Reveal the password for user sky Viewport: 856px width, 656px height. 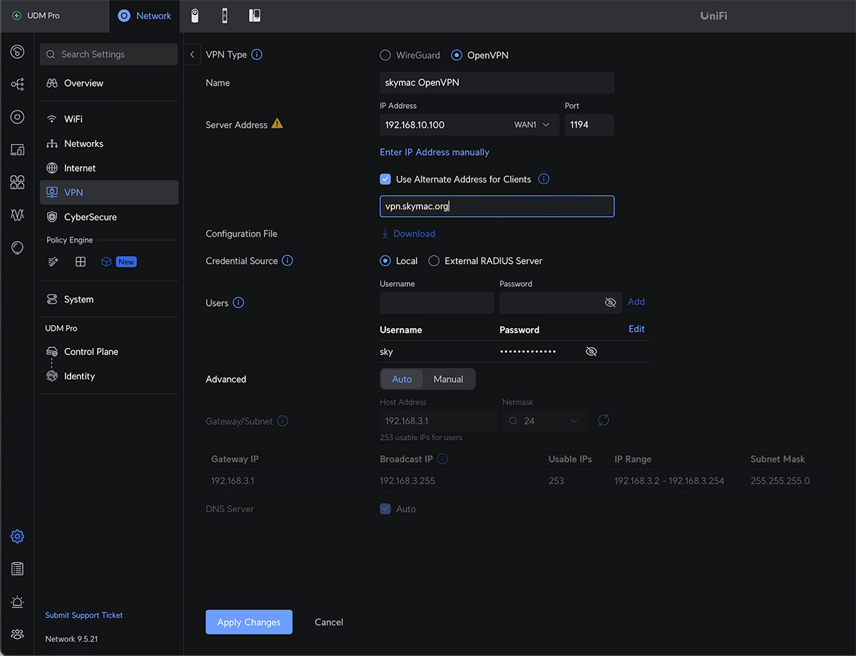pyautogui.click(x=591, y=351)
